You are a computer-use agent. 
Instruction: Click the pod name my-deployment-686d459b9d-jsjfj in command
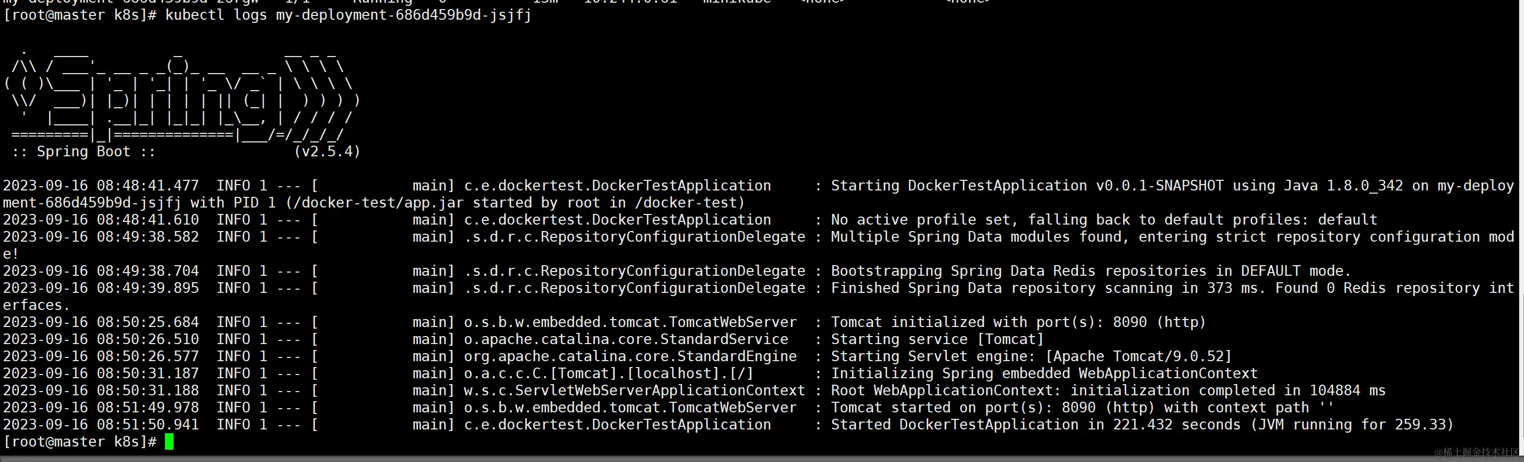pos(404,15)
